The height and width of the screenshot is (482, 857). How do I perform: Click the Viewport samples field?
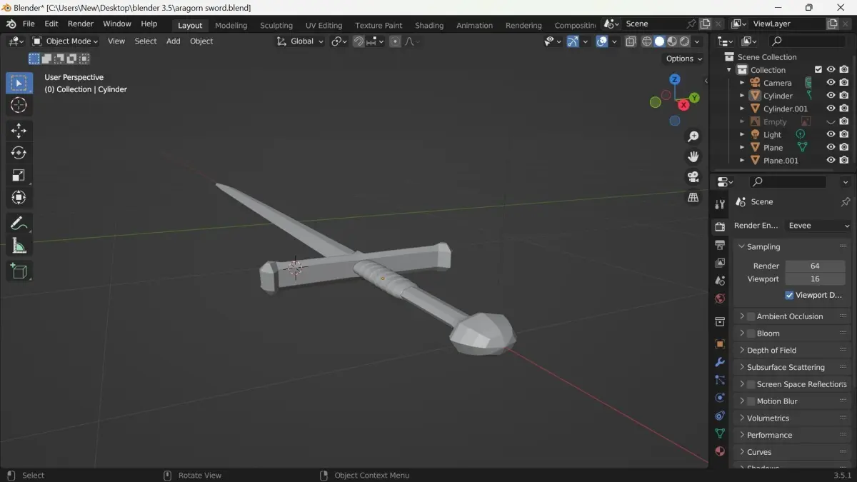pos(815,279)
